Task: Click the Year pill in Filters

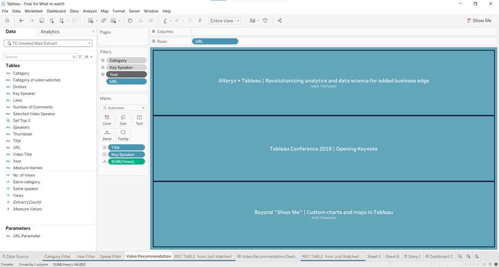Action: pyautogui.click(x=126, y=74)
